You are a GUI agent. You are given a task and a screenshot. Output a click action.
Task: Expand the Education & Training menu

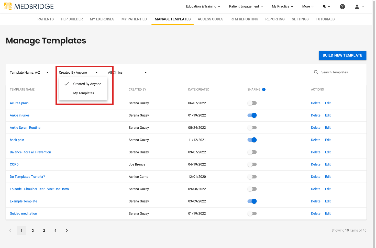[203, 7]
